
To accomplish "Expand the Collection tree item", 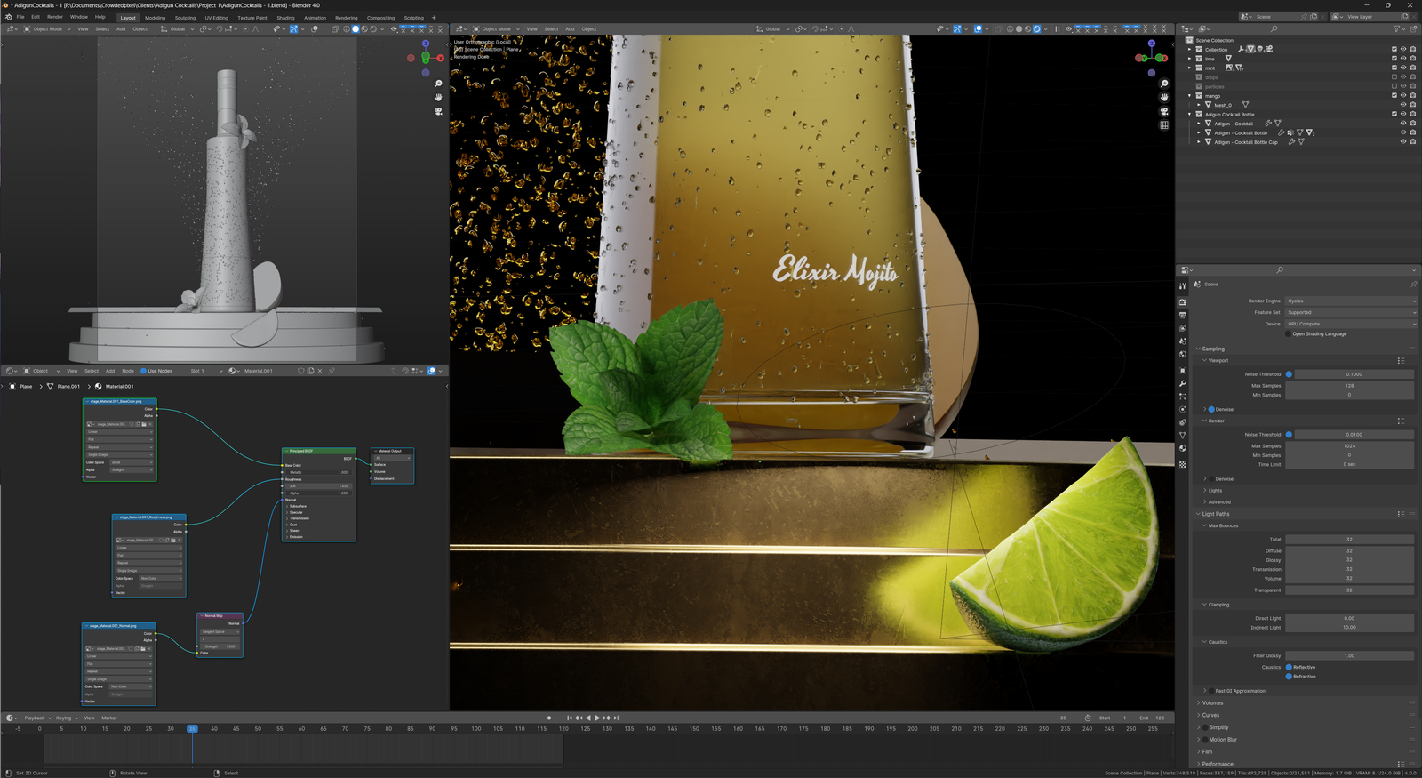I will pyautogui.click(x=1190, y=50).
